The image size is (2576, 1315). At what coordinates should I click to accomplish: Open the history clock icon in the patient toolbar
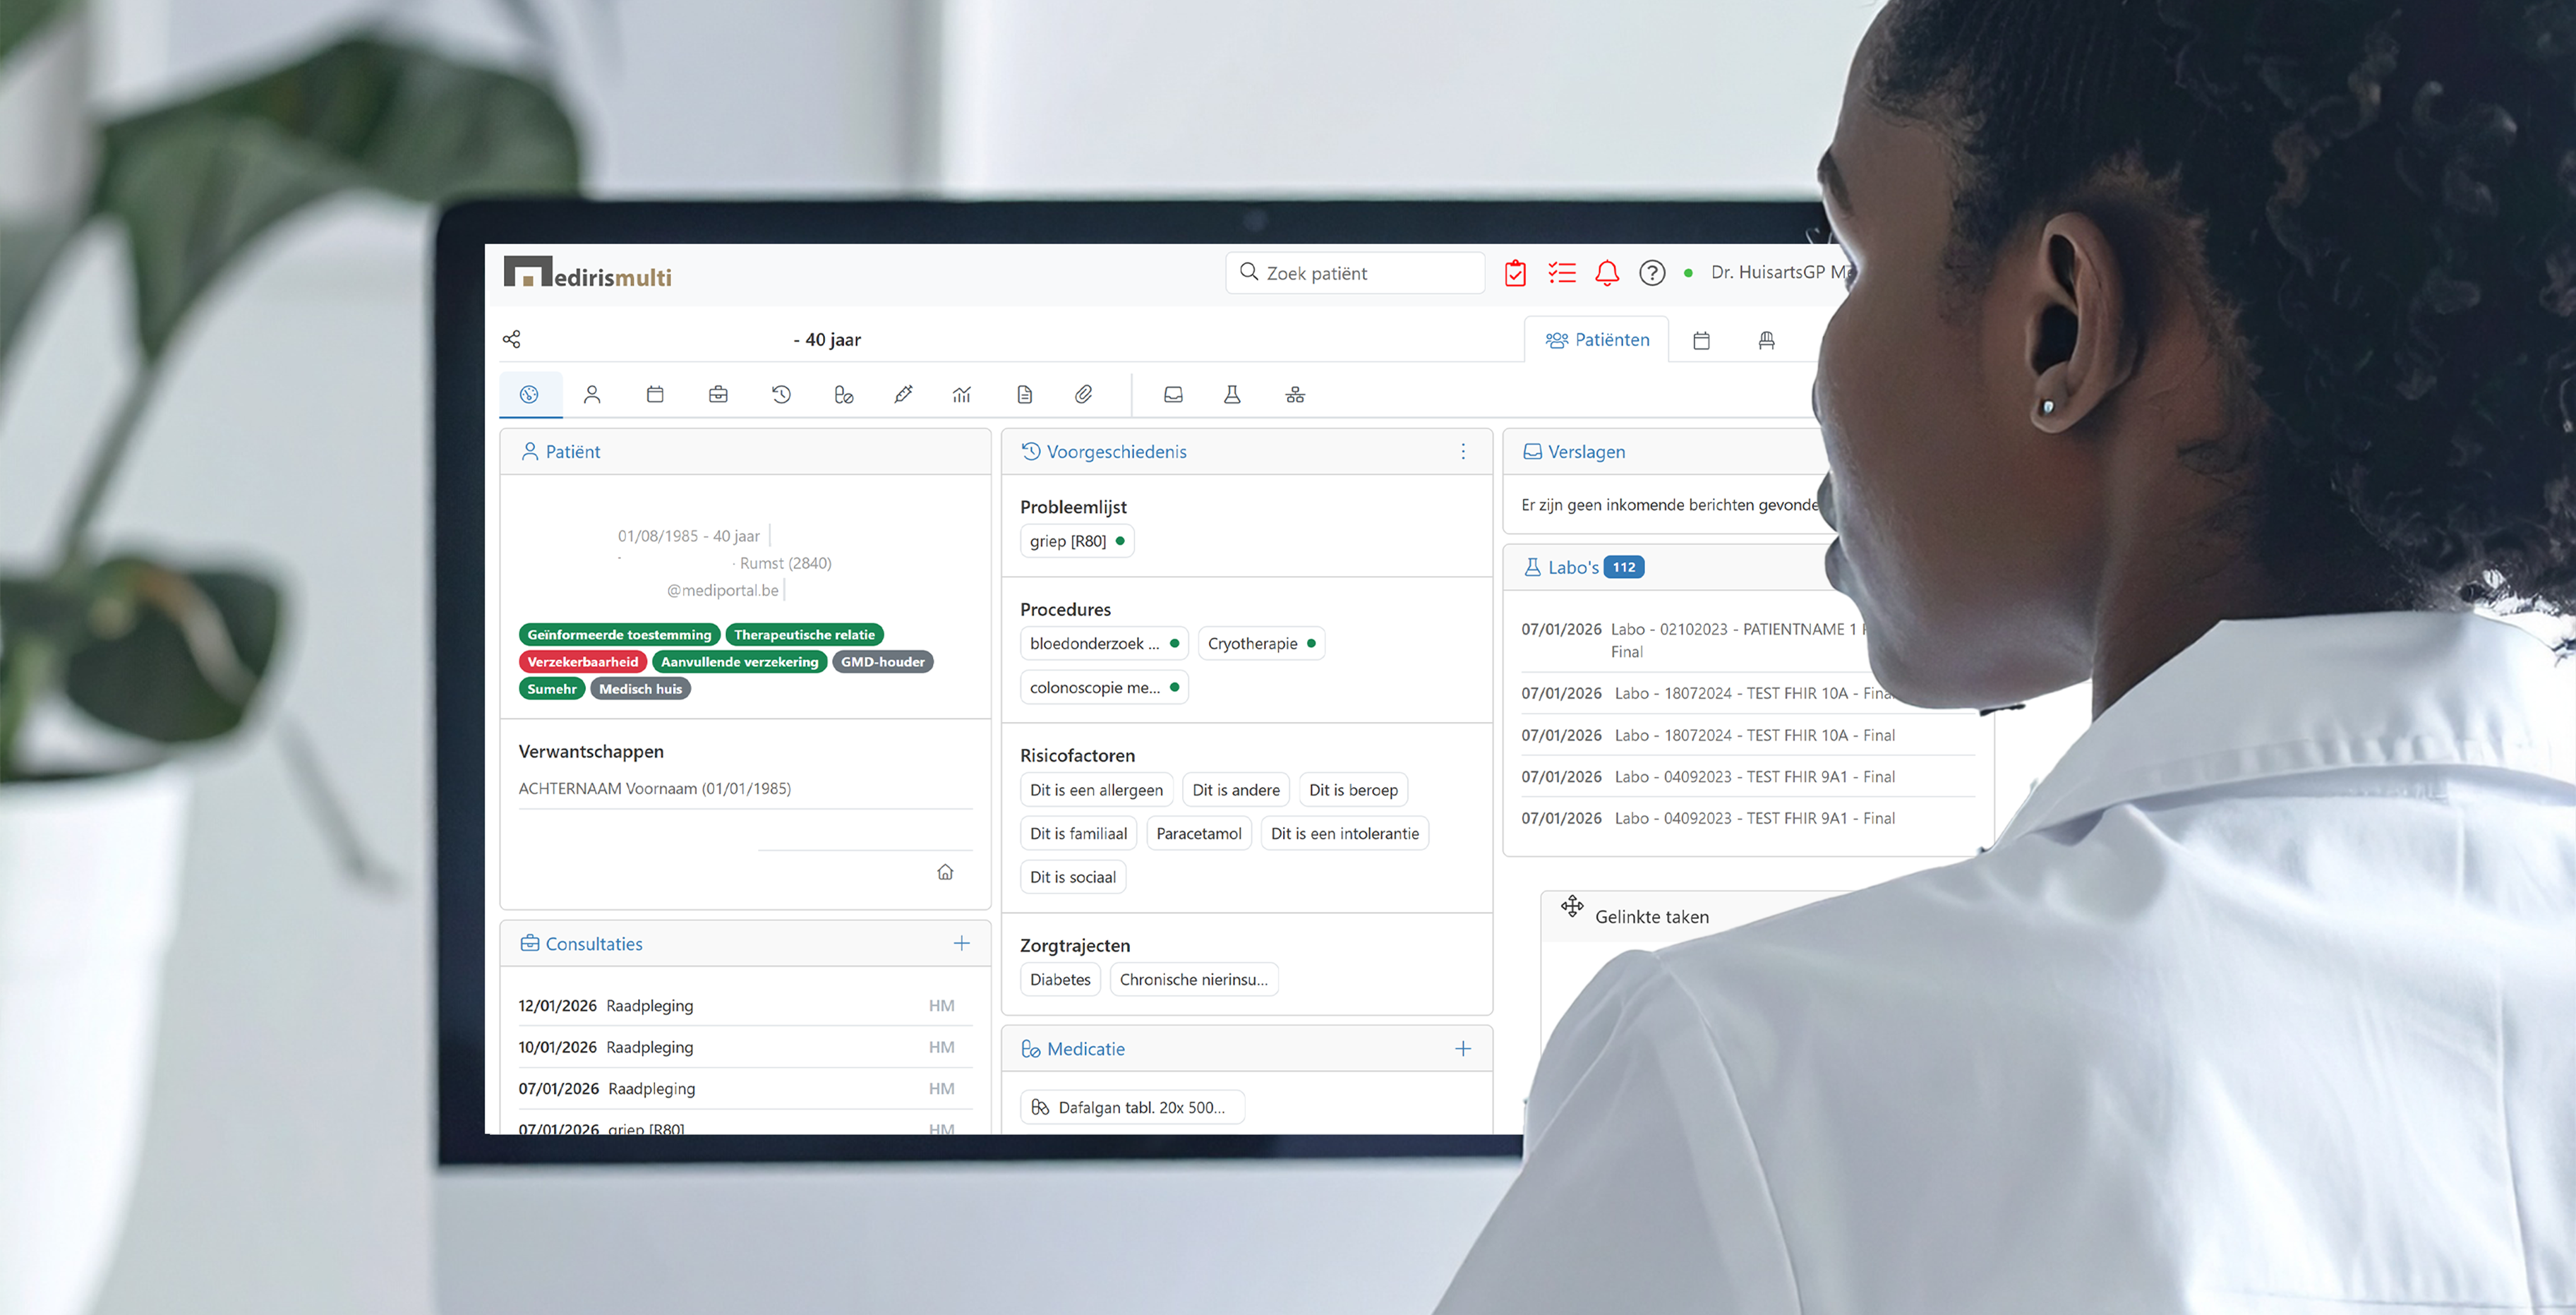click(781, 395)
